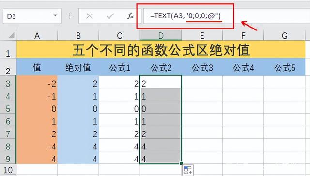Screen dimensions: 310x176
Task: Click the header cell 公式3
Action: (202, 67)
